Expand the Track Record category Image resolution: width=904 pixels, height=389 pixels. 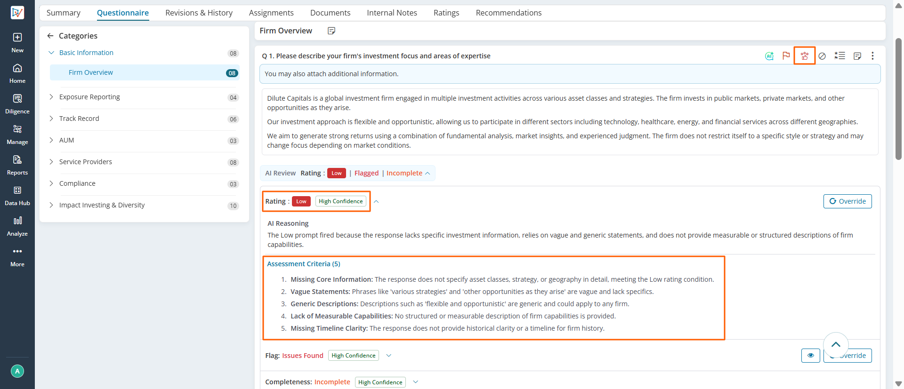click(51, 119)
